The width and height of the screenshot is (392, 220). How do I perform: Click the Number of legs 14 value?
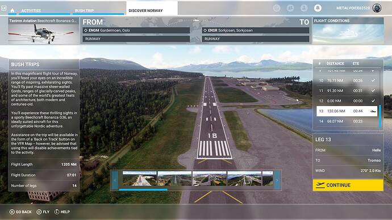click(x=74, y=185)
